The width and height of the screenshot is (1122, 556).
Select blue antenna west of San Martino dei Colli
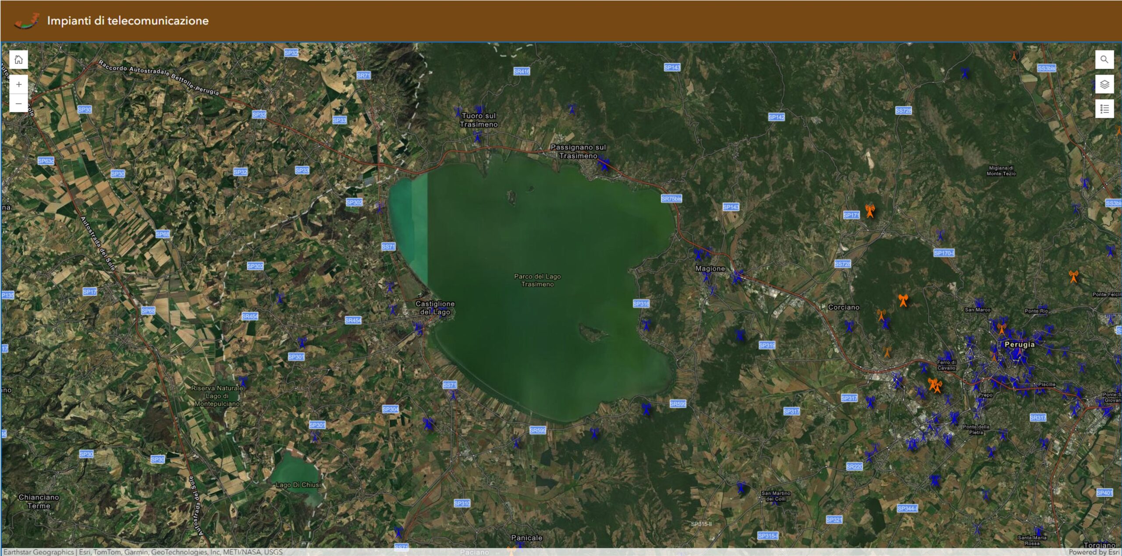pyautogui.click(x=741, y=487)
